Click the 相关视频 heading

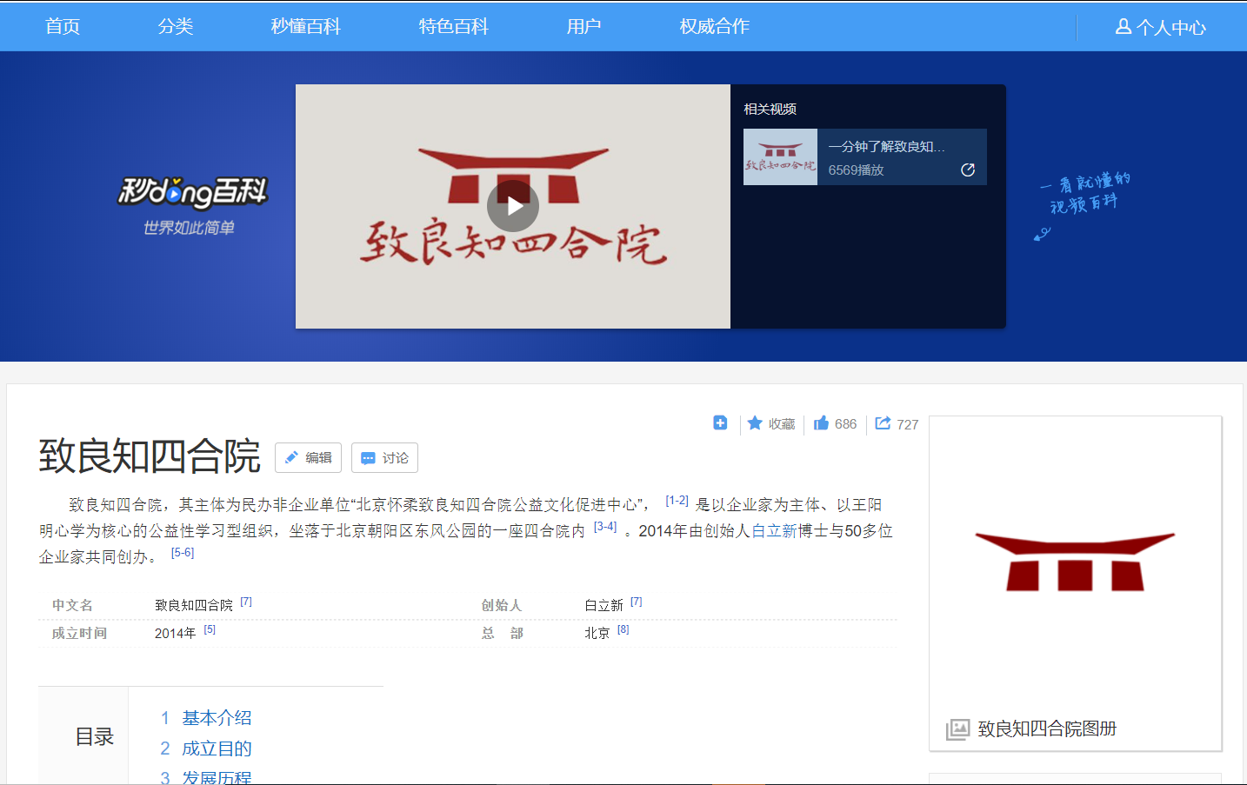point(770,109)
